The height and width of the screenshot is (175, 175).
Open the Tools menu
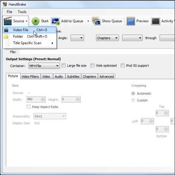(x=22, y=12)
